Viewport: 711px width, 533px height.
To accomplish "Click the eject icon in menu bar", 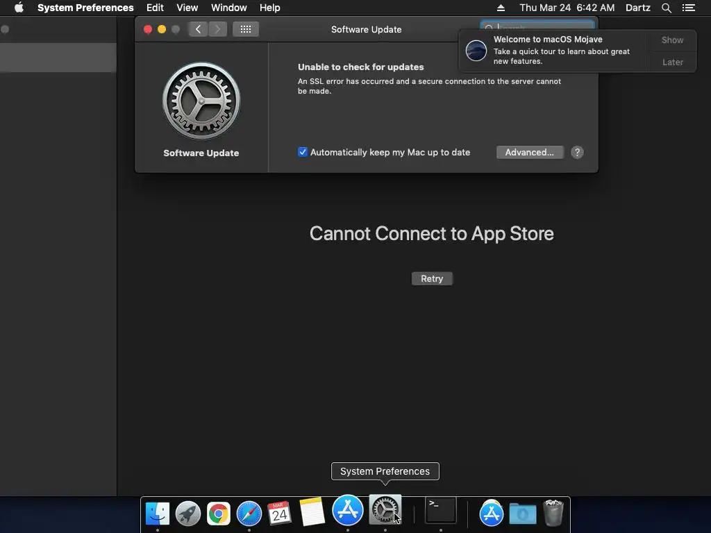I will 501,8.
